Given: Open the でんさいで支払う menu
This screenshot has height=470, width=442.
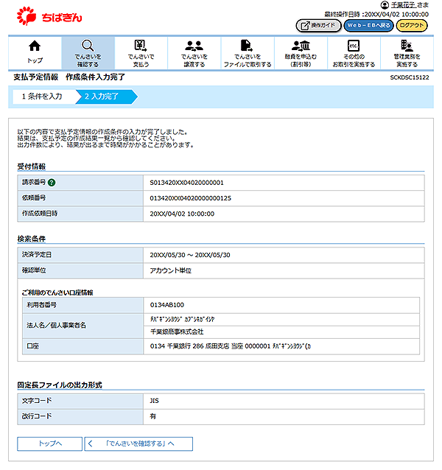Looking at the screenshot, I should click(141, 53).
